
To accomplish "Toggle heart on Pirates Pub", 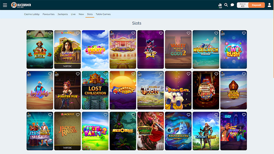I will (78, 74).
